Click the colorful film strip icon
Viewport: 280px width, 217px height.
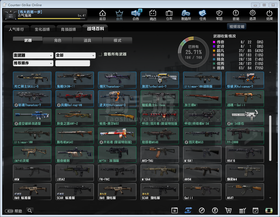point(269,211)
